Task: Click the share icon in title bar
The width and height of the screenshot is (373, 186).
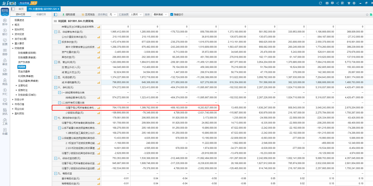Action: (338, 3)
